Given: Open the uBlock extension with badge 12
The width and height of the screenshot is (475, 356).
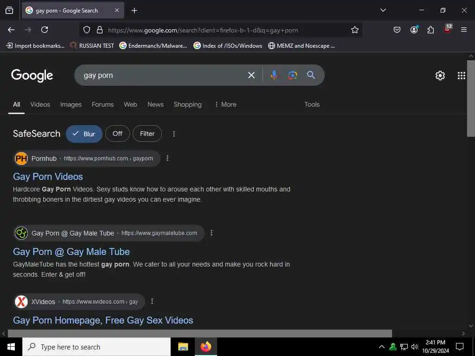Looking at the screenshot, I should (448, 29).
